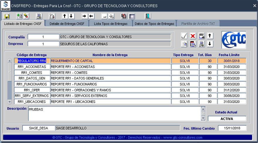Click the exit door icon in toolbar
This screenshot has height=143, width=258.
coord(148,16)
